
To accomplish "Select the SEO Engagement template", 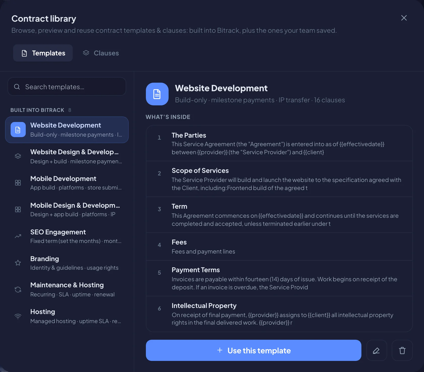I will (x=67, y=236).
